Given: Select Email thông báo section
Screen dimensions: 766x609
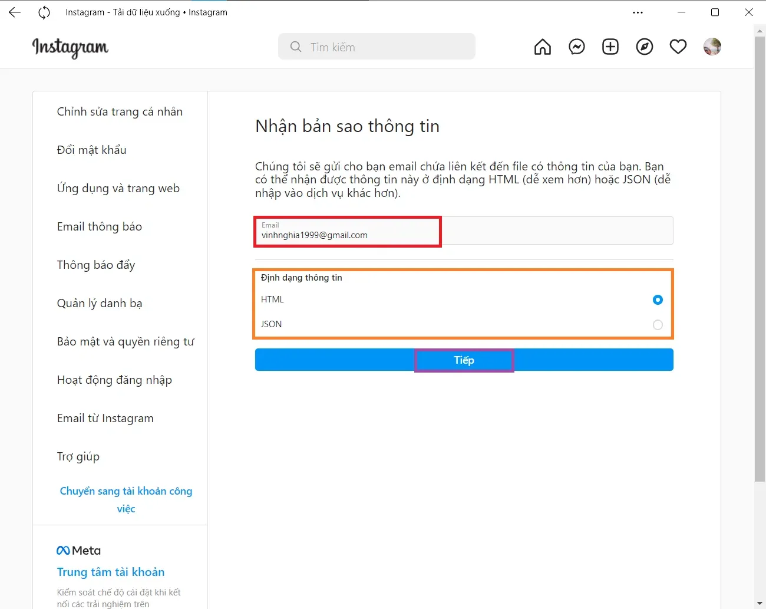Looking at the screenshot, I should tap(100, 226).
